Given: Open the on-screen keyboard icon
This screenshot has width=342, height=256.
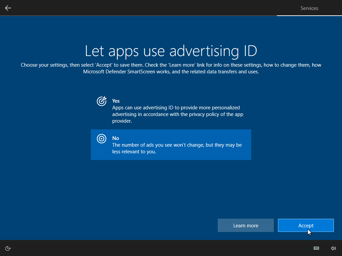Looking at the screenshot, I should pos(316,248).
